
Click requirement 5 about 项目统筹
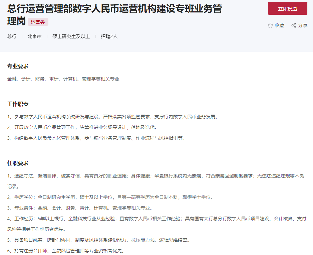click(x=98, y=240)
